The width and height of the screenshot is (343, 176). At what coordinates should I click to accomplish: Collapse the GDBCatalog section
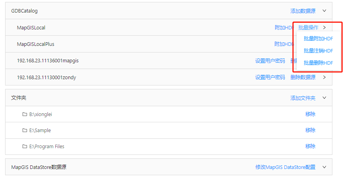(324, 11)
